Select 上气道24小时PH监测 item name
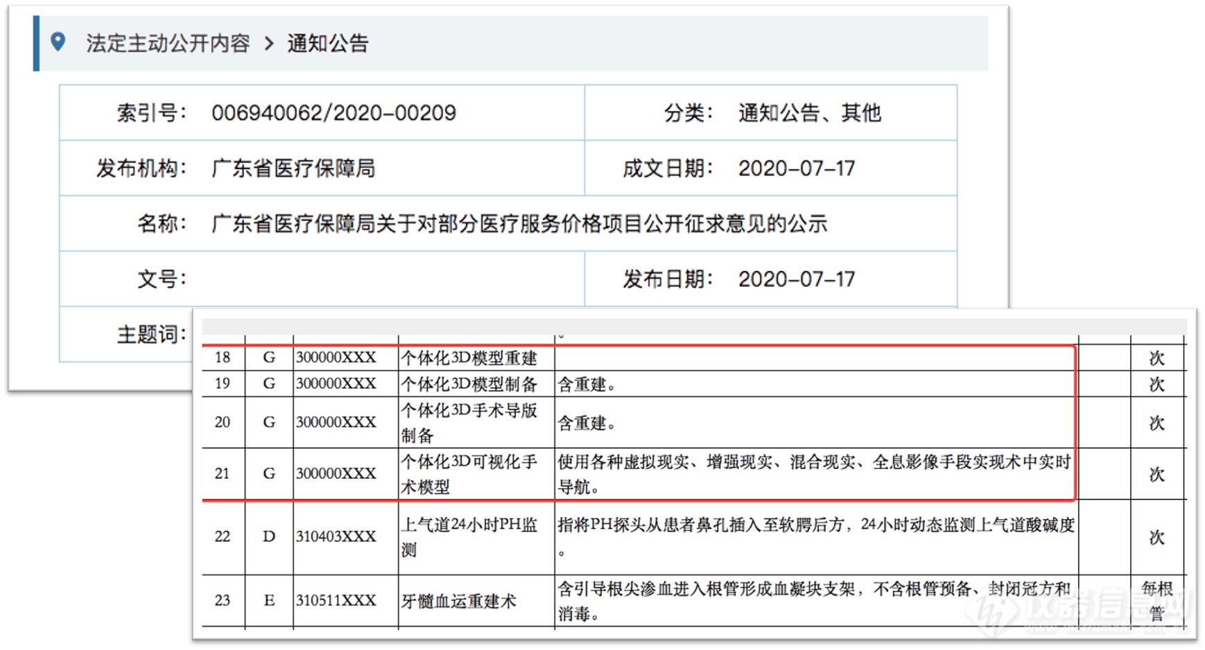 469,537
